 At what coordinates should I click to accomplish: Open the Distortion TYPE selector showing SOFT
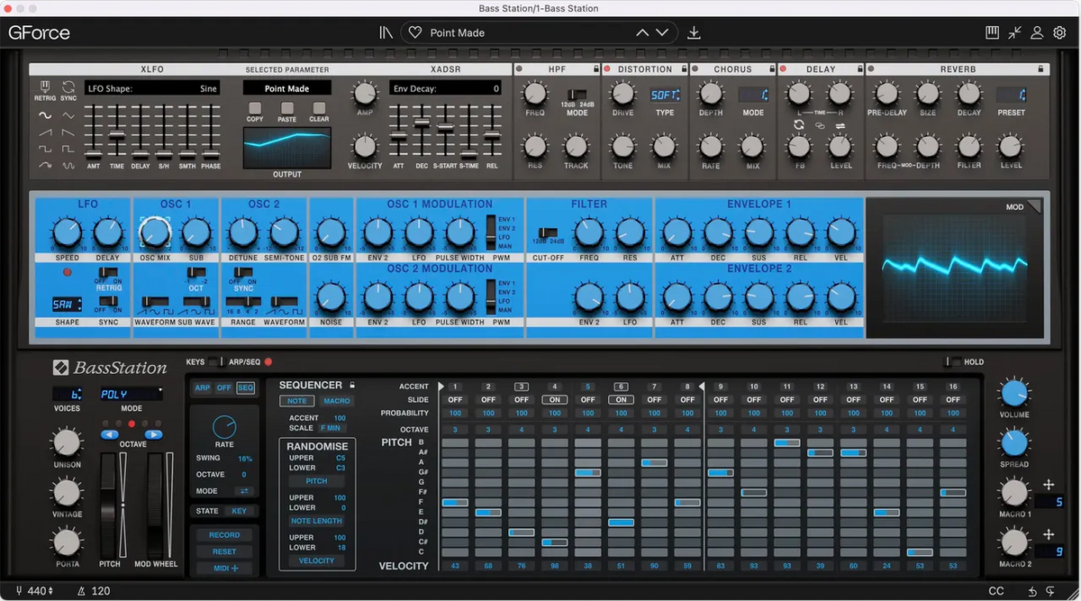point(665,95)
